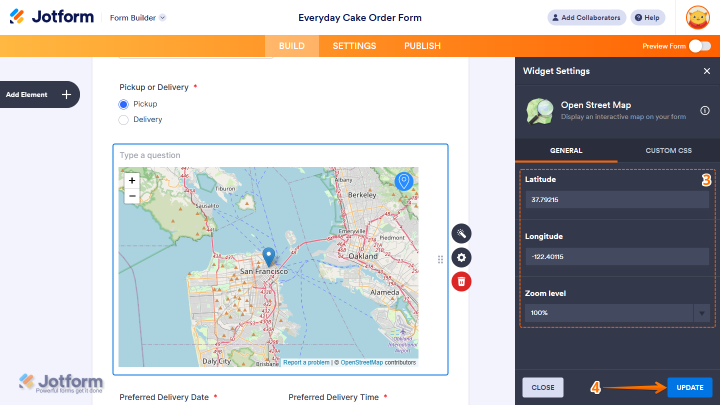Screen dimensions: 720x405
Task: Open the Zoom level dropdown
Action: click(x=702, y=313)
